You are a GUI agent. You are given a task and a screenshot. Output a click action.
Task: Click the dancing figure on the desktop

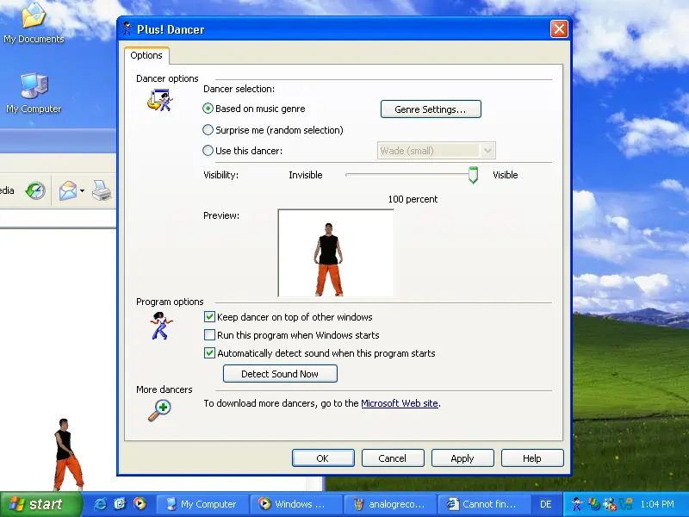[66, 455]
